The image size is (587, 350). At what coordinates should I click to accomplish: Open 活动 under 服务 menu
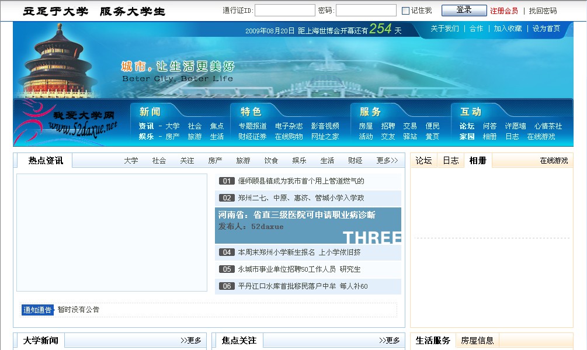tap(366, 137)
